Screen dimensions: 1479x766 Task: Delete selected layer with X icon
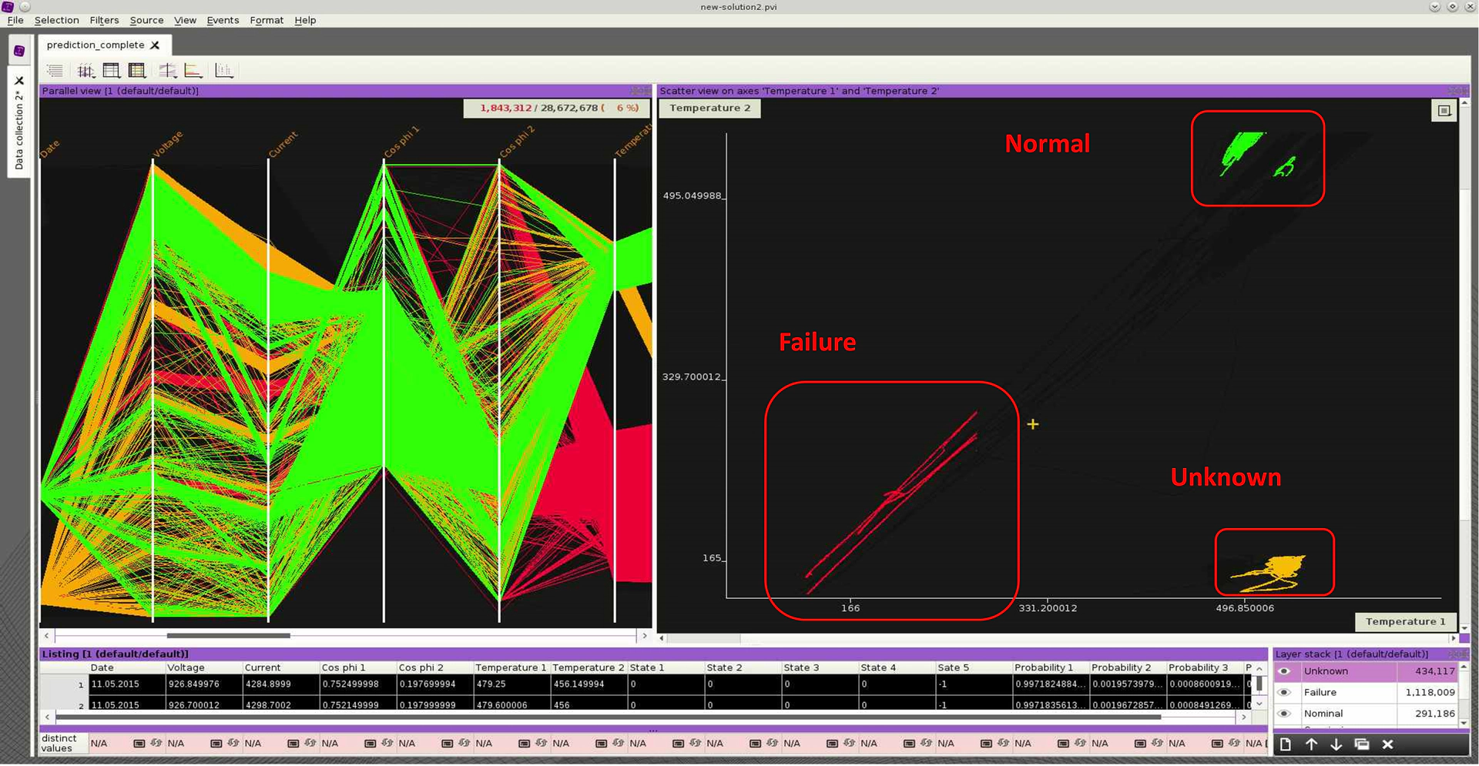pos(1387,744)
